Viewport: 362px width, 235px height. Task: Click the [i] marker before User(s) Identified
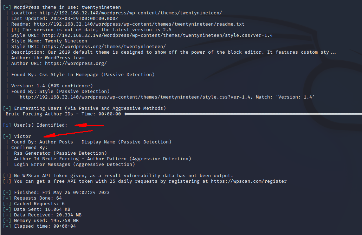[7, 125]
